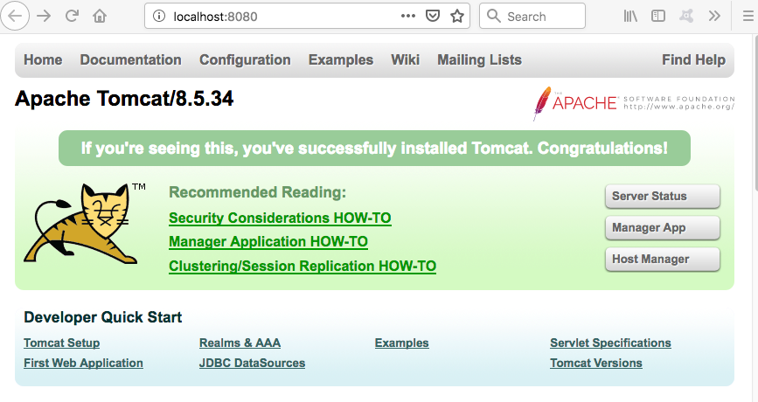This screenshot has width=758, height=402.
Task: Open the Firefox hamburger menu
Action: 748,16
